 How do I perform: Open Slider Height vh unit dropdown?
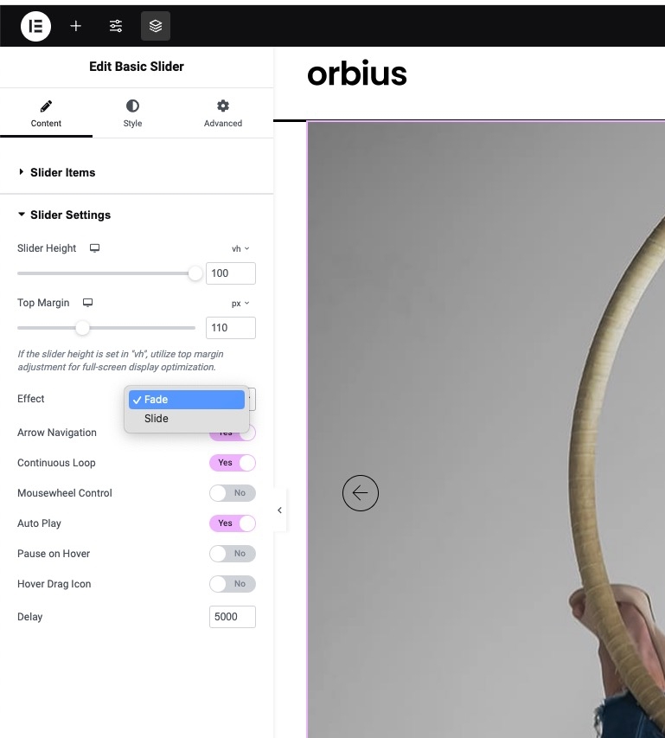[240, 248]
